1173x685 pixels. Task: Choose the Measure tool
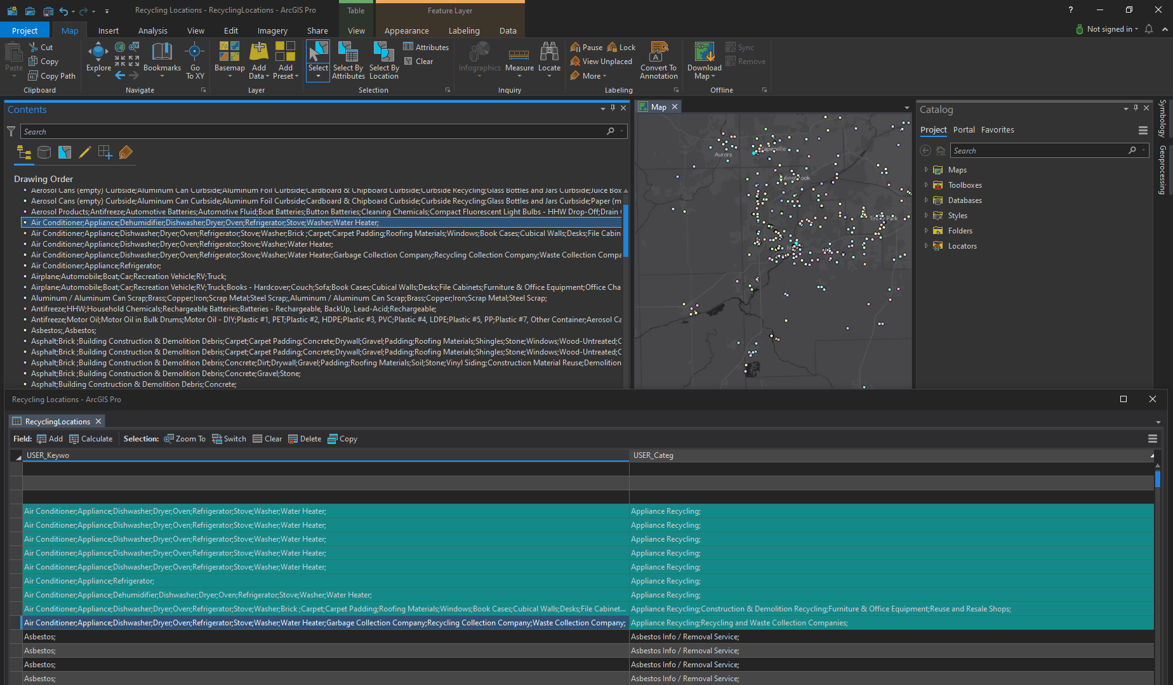click(x=519, y=60)
